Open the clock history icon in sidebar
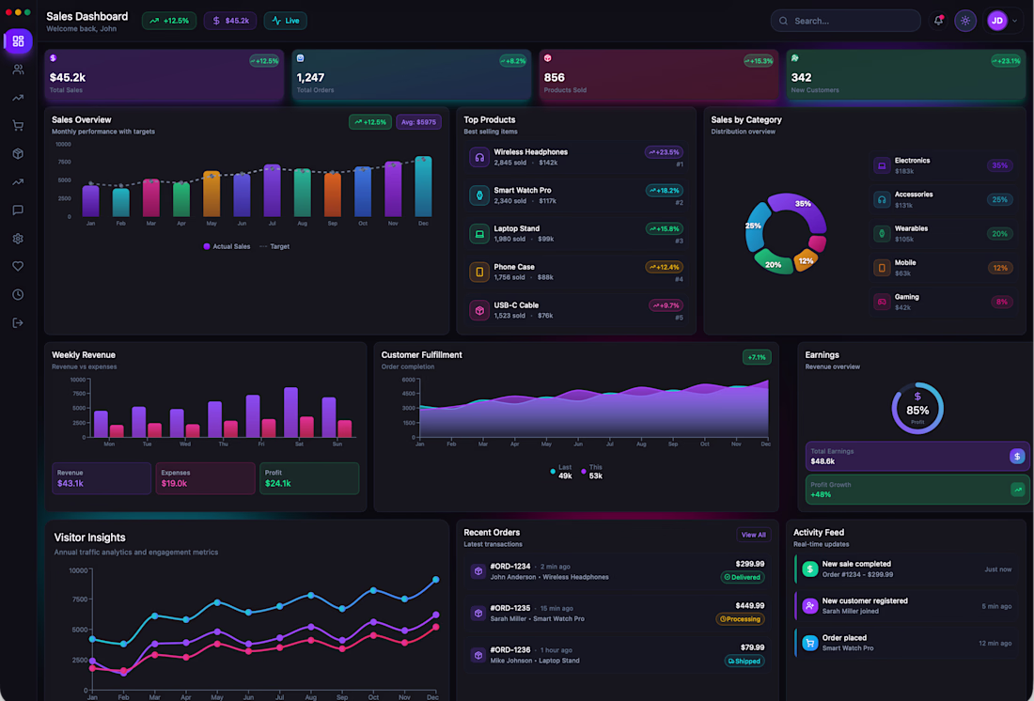Image resolution: width=1034 pixels, height=701 pixels. 19,294
